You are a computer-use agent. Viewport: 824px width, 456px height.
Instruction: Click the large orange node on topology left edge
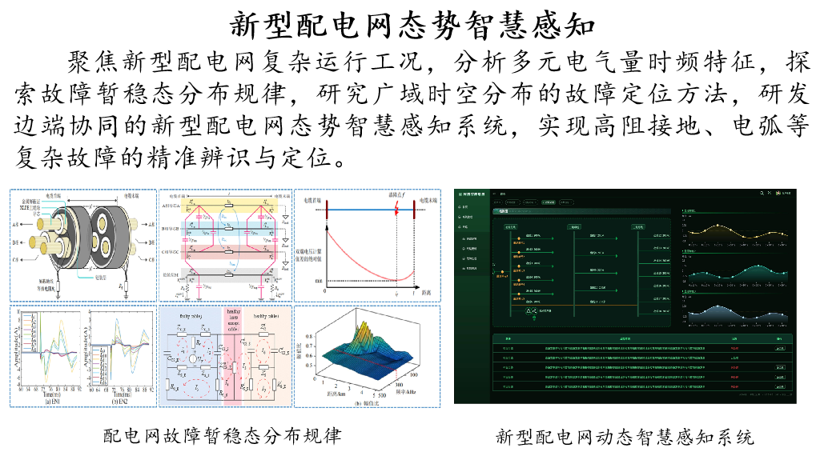[501, 272]
